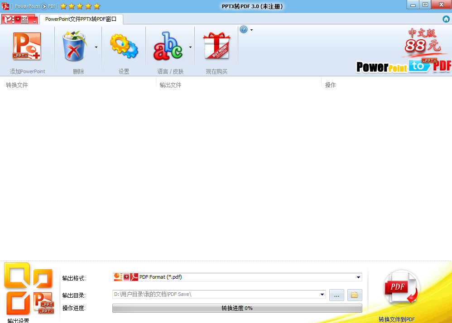Click the five-star rating in the title bar
The width and height of the screenshot is (452, 323).
(80, 6)
